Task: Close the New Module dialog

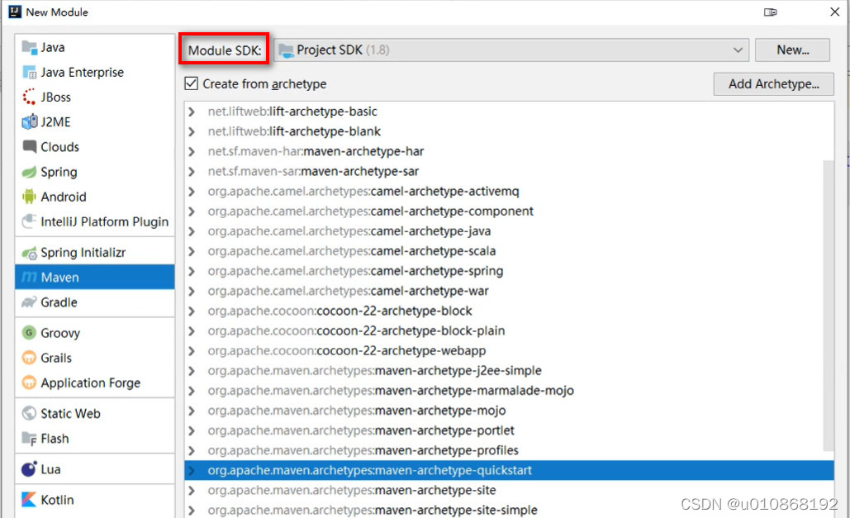Action: (x=835, y=12)
